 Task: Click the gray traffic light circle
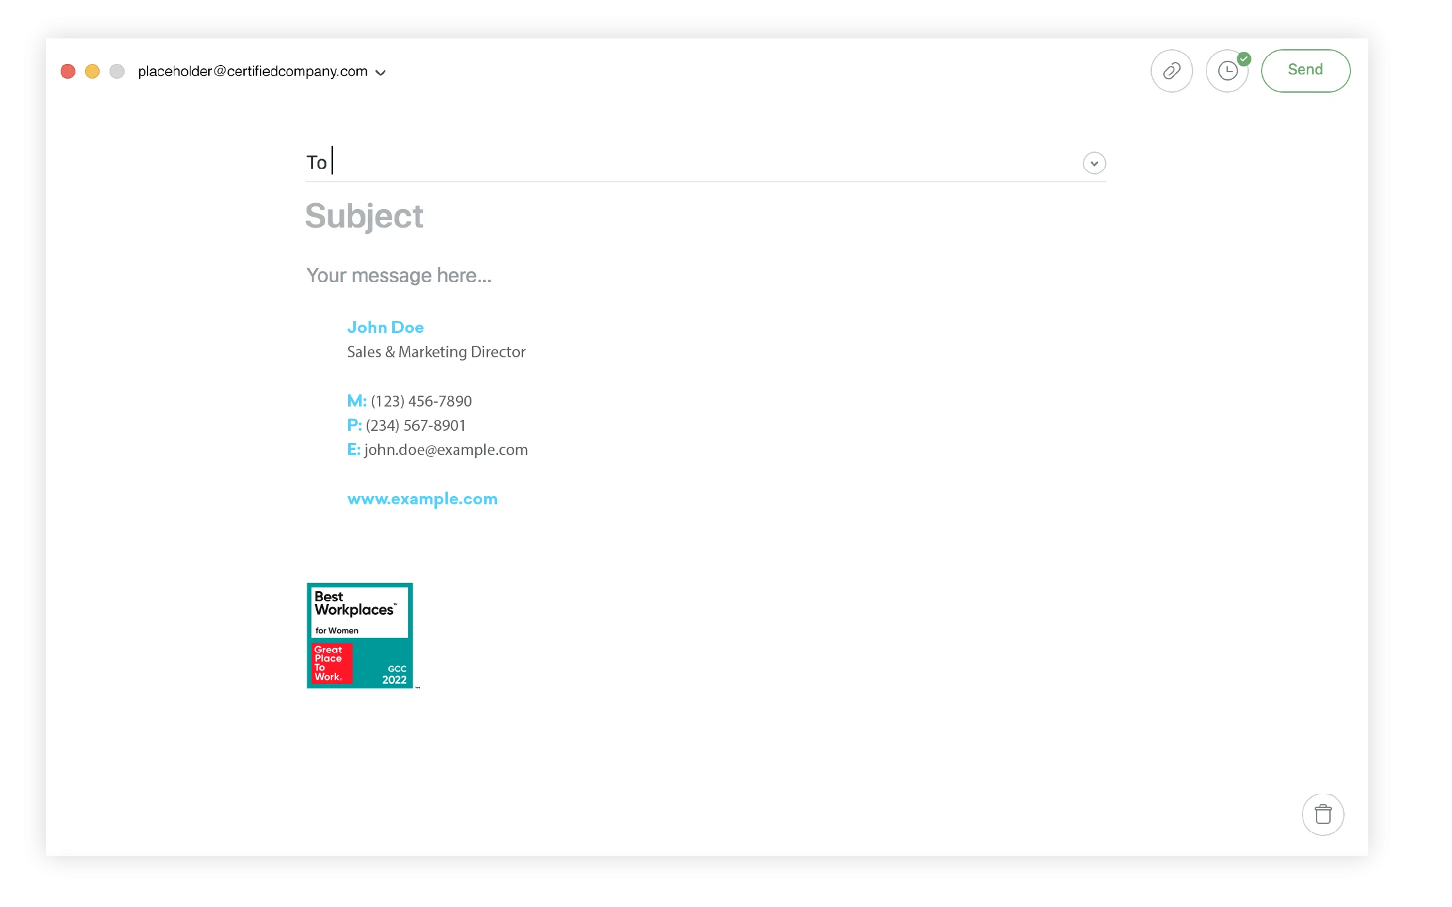click(x=116, y=72)
